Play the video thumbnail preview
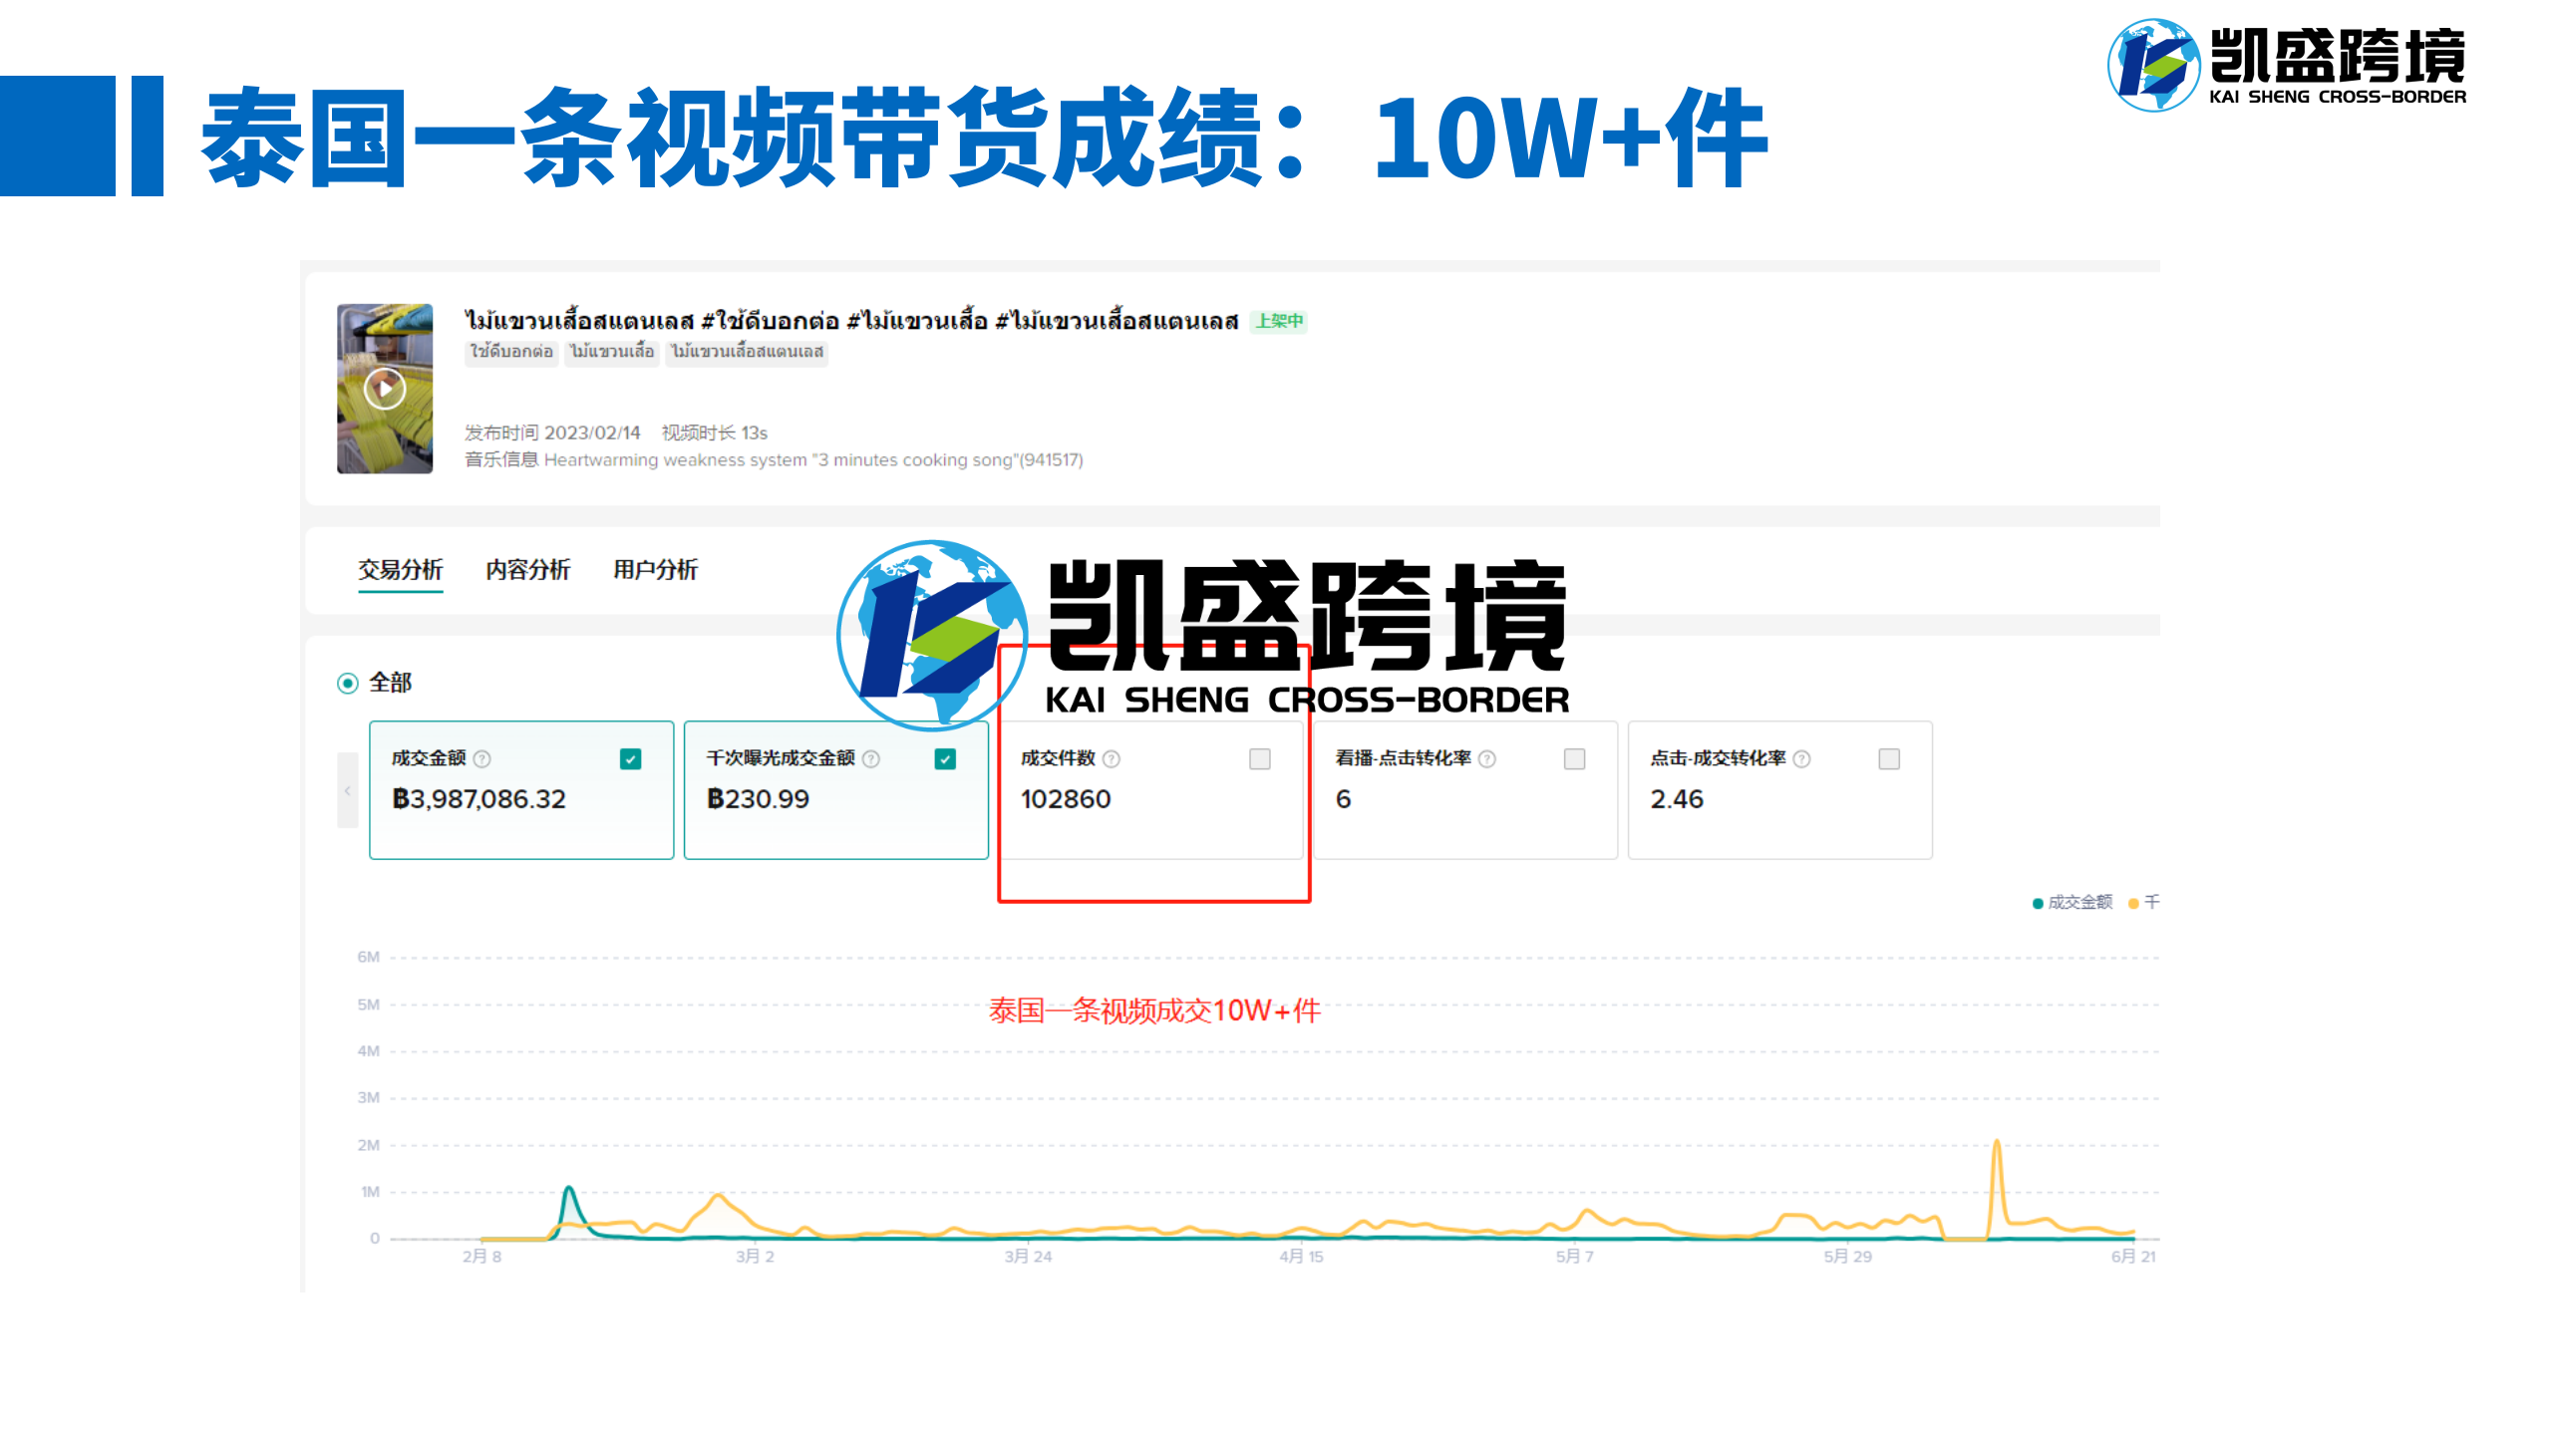 point(385,389)
